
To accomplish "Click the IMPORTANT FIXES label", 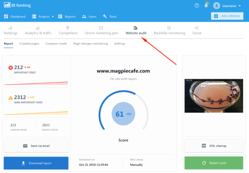I will 25,73.
